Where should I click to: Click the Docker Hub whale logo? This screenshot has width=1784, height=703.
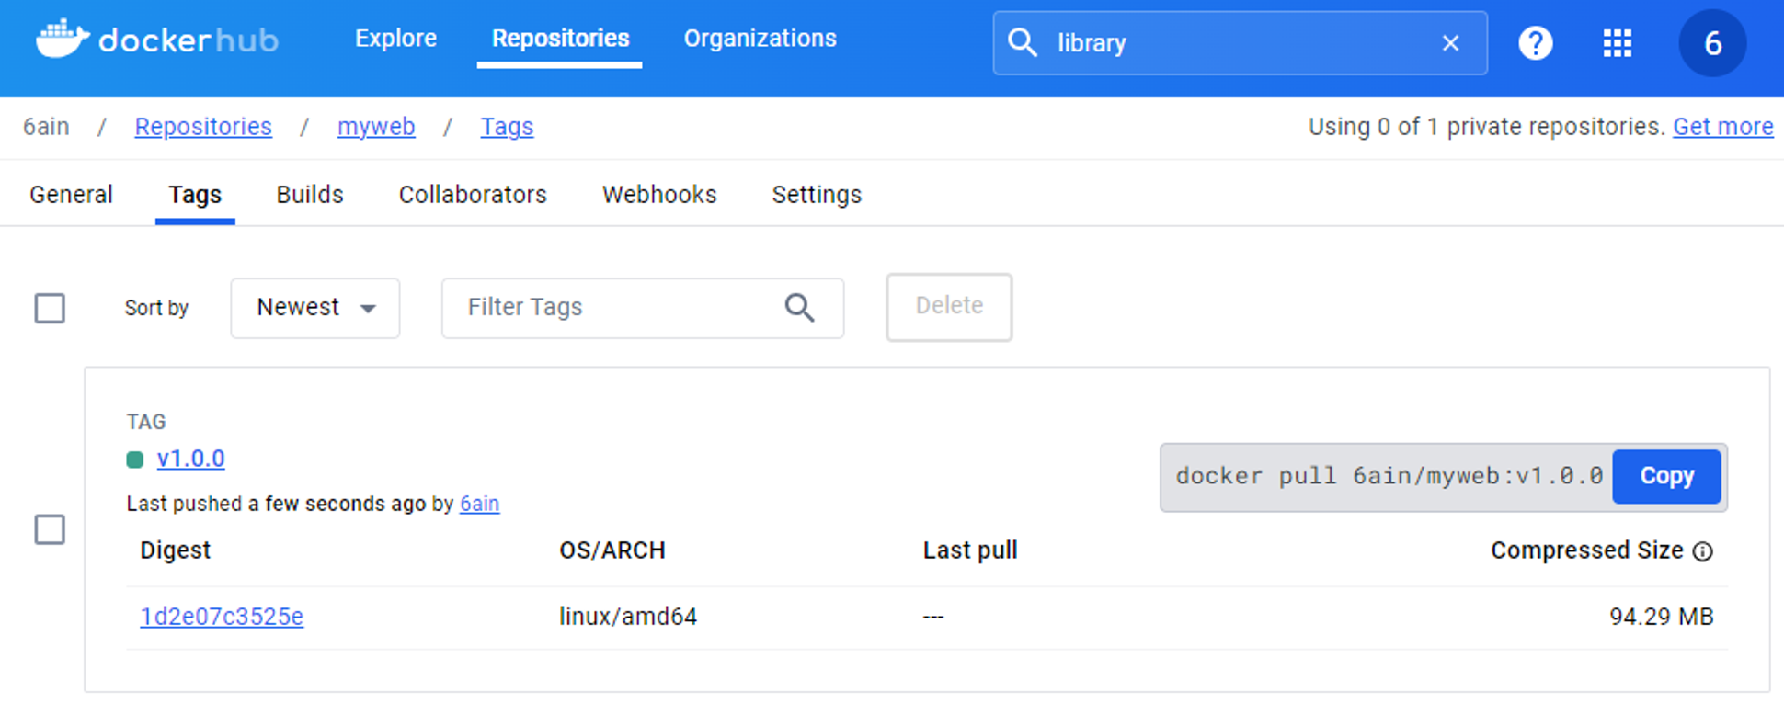pyautogui.click(x=63, y=39)
